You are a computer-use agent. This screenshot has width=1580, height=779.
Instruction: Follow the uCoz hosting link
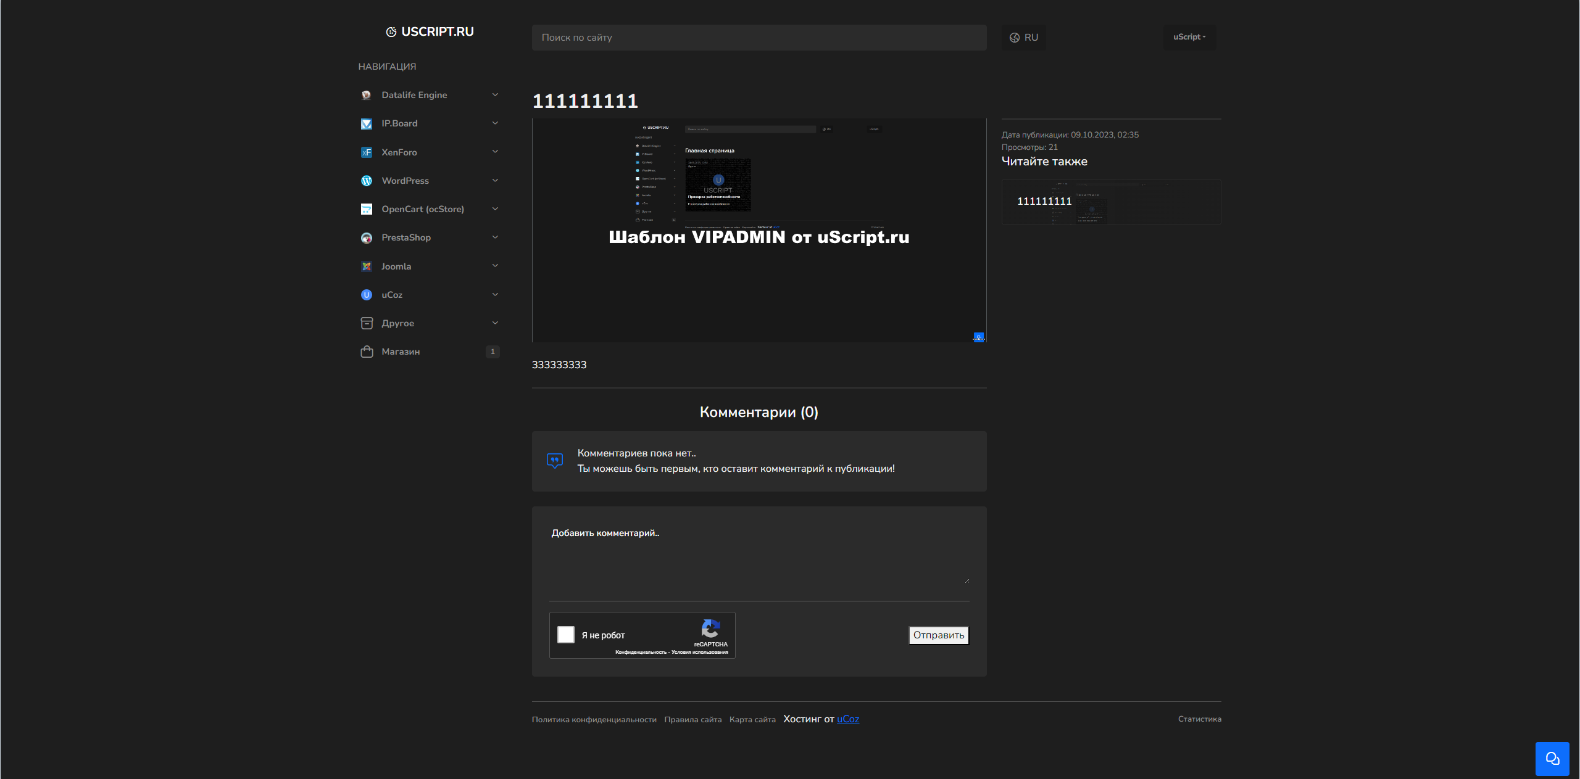848,719
